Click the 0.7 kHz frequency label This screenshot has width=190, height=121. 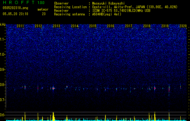point(3,100)
